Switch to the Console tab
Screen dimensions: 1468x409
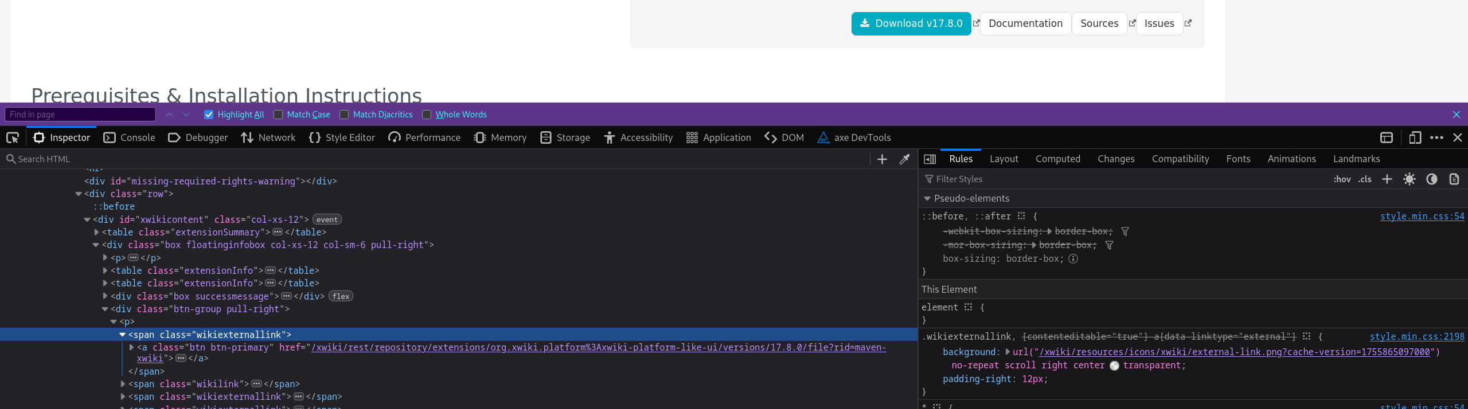click(x=129, y=137)
